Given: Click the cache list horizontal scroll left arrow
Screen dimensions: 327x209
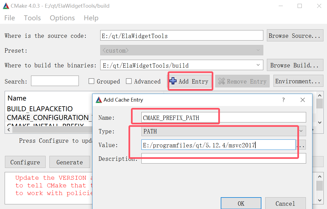Looking at the screenshot, I should point(9,130).
